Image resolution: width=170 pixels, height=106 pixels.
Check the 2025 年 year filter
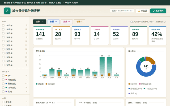[x=3, y=61]
